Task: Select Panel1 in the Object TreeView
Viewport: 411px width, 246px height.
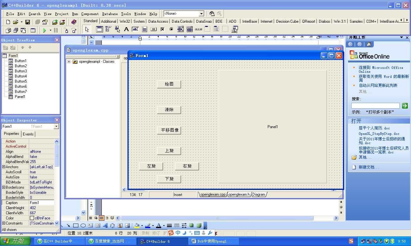Action: pos(20,97)
